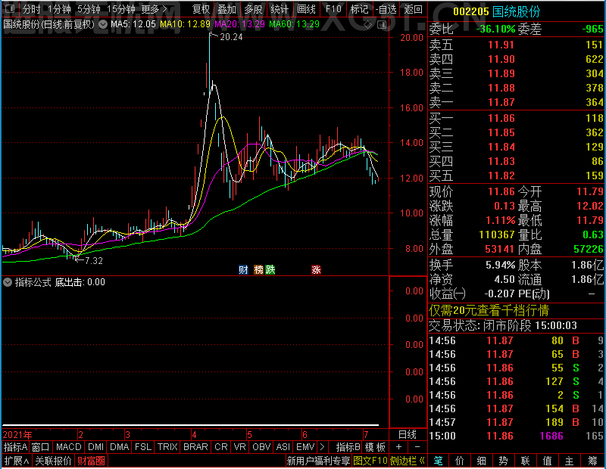Click the 标记 mark button
The width and height of the screenshot is (606, 469).
[x=359, y=9]
